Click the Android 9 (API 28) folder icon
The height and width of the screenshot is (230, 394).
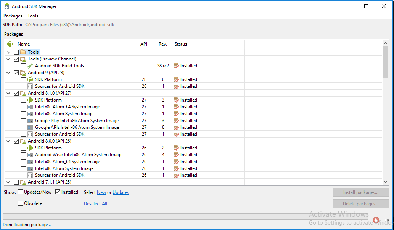click(23, 73)
